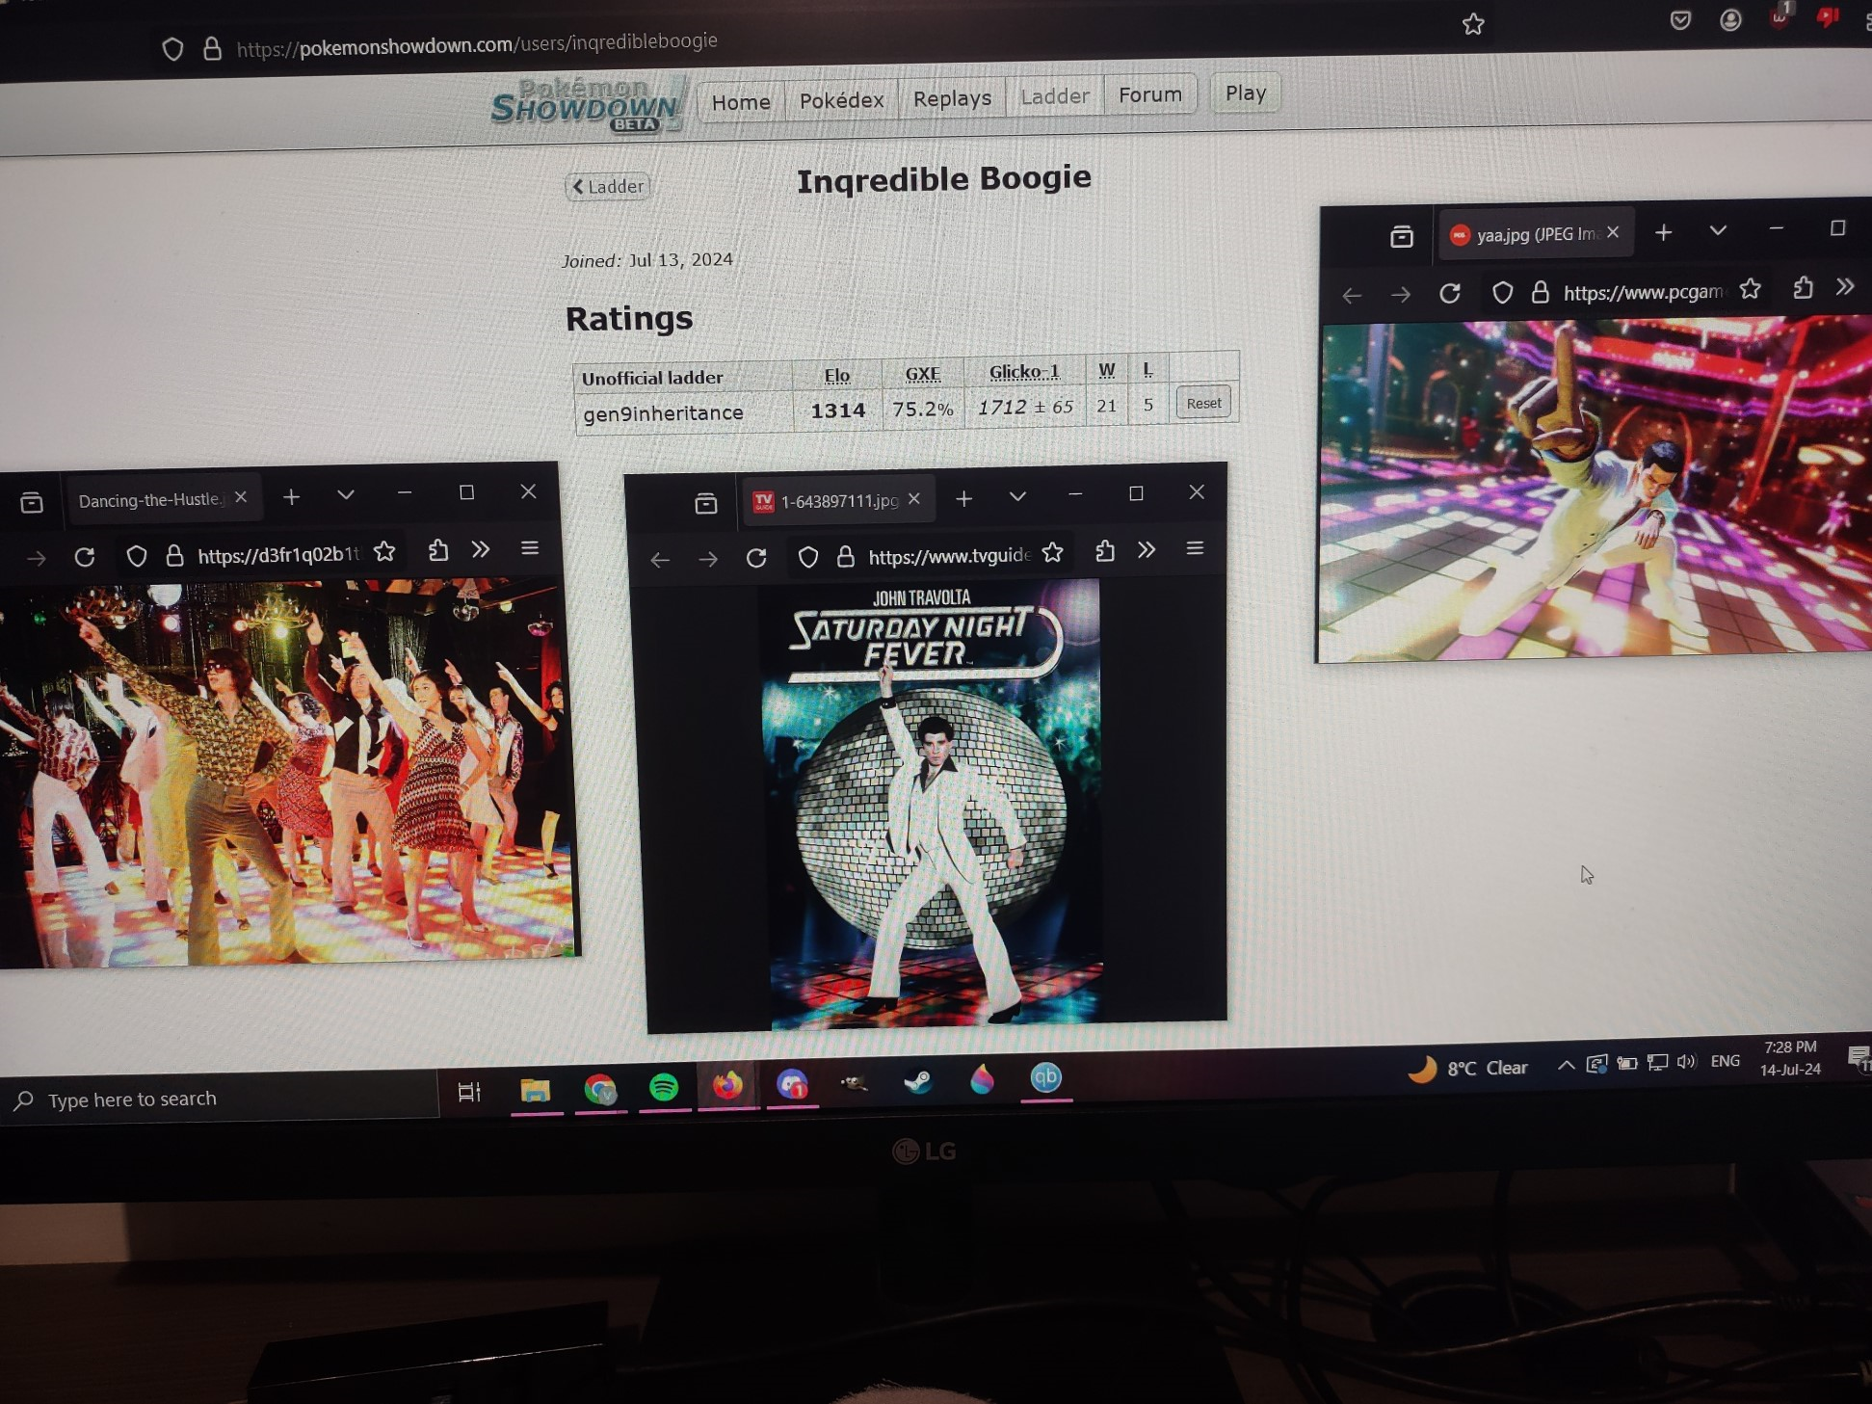
Task: Open hamburger menu in tvguide window
Action: (x=1196, y=548)
